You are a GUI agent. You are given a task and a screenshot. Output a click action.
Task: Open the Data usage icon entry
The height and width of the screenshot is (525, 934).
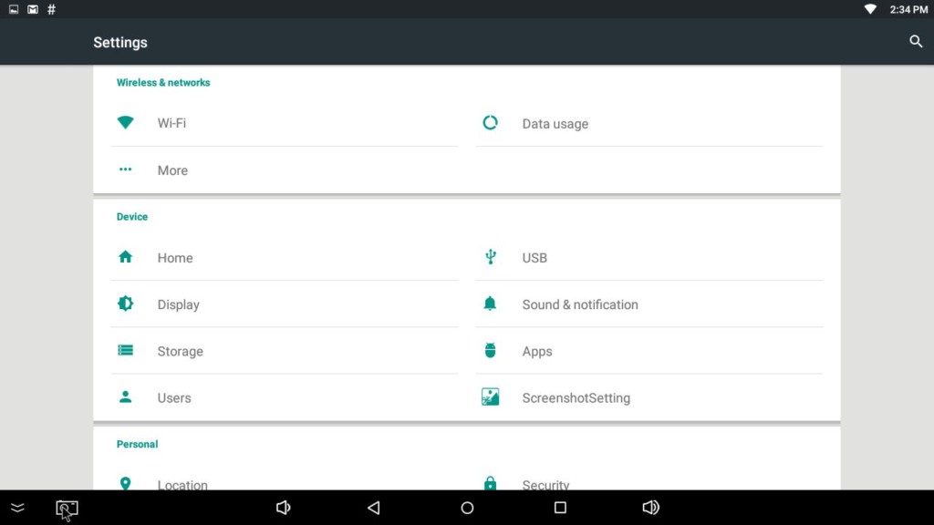[490, 123]
